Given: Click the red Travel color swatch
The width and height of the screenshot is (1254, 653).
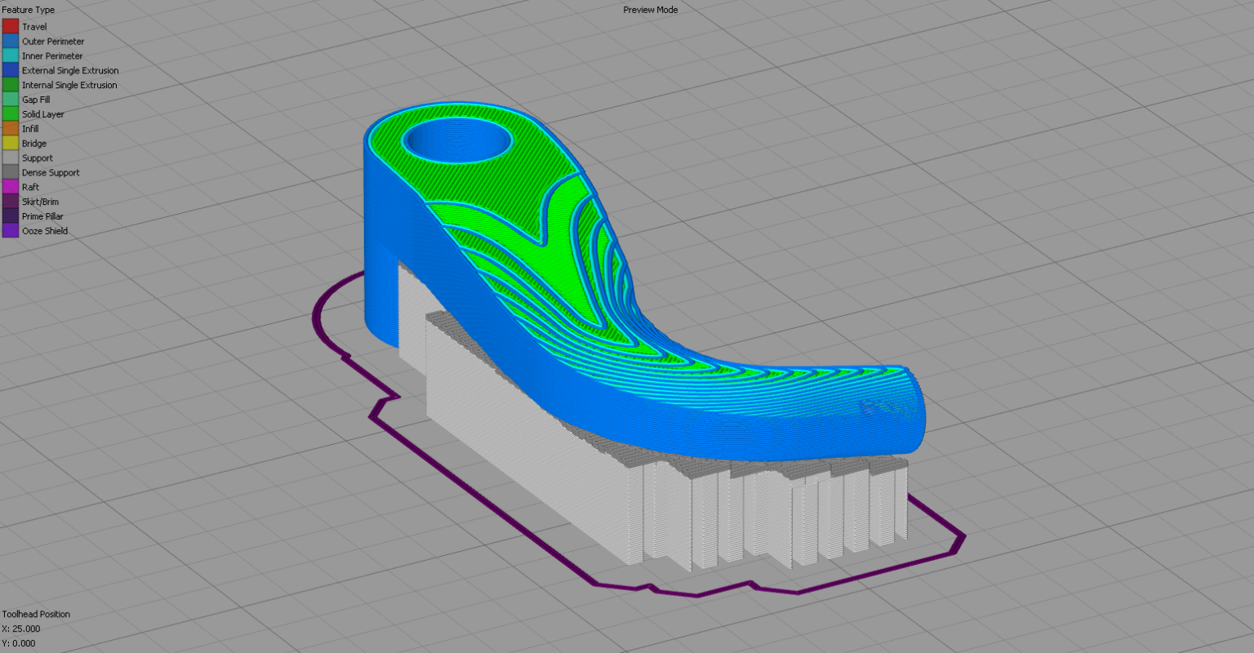Looking at the screenshot, I should 10,26.
